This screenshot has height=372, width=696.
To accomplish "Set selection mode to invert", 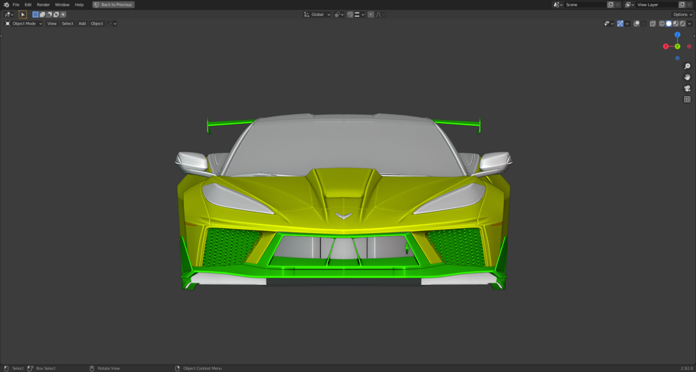I will pyautogui.click(x=56, y=15).
